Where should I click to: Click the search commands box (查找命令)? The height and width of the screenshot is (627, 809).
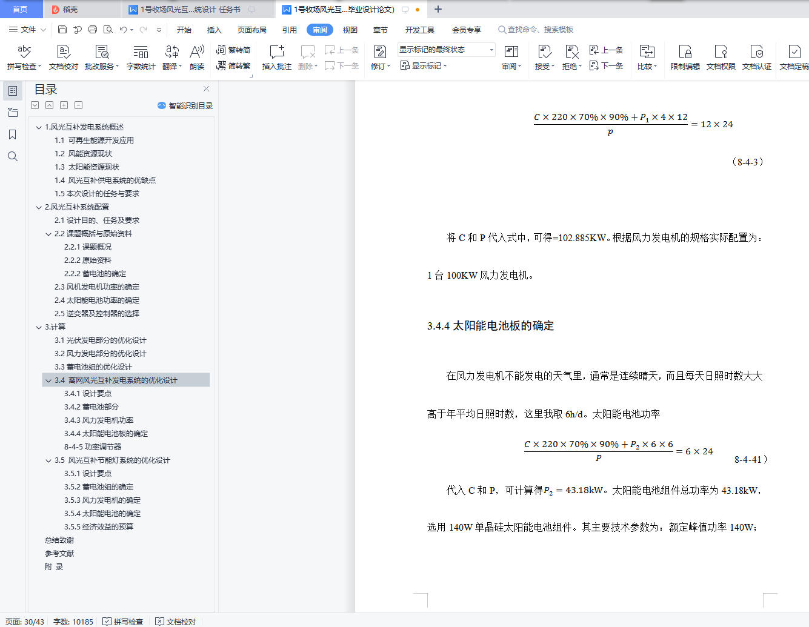pos(536,30)
